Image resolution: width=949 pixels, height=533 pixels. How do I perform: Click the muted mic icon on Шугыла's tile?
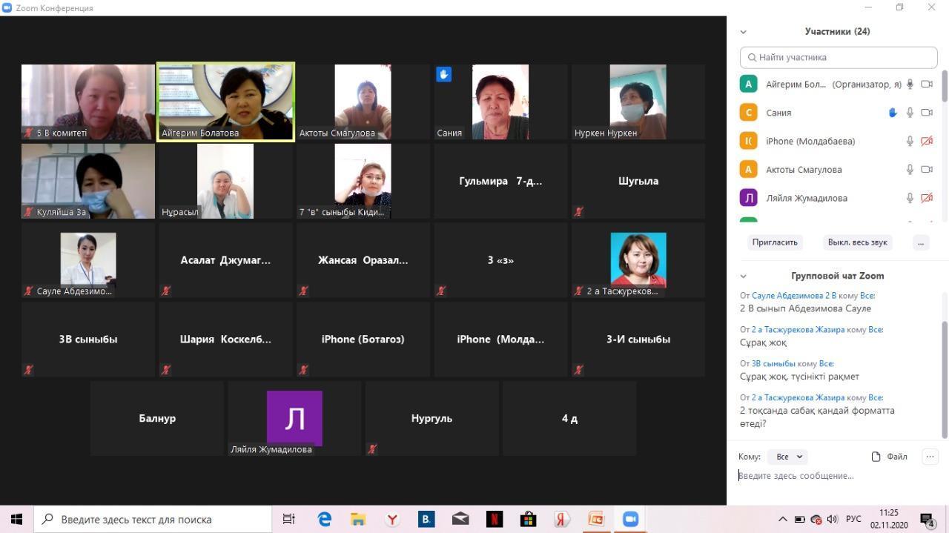tap(578, 211)
